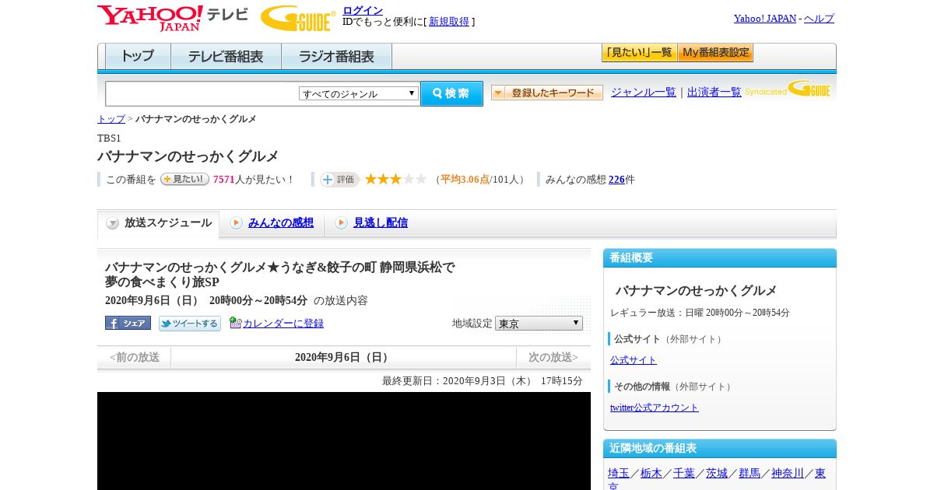934x490 pixels.
Task: Click the ツイートする Twitter button
Action: pyautogui.click(x=190, y=324)
